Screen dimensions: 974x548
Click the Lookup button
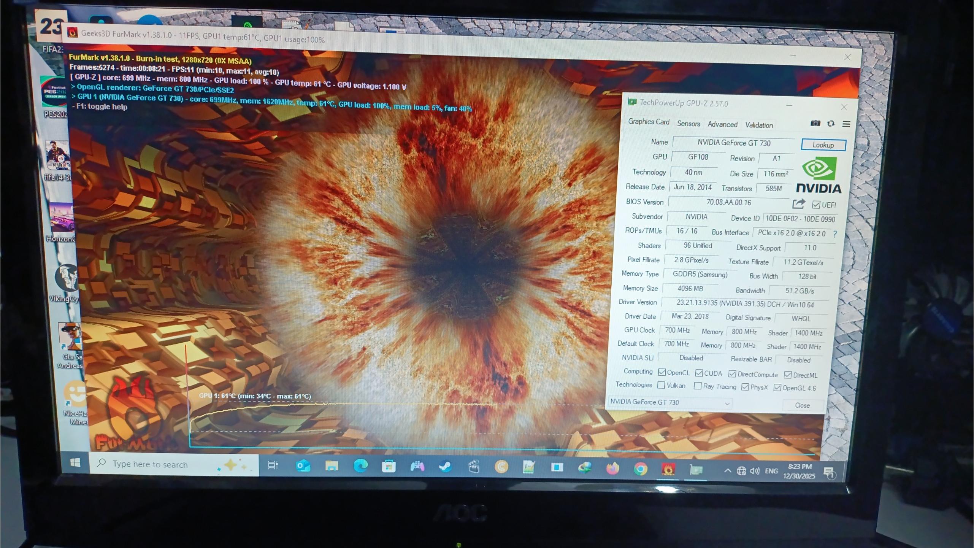tap(823, 145)
